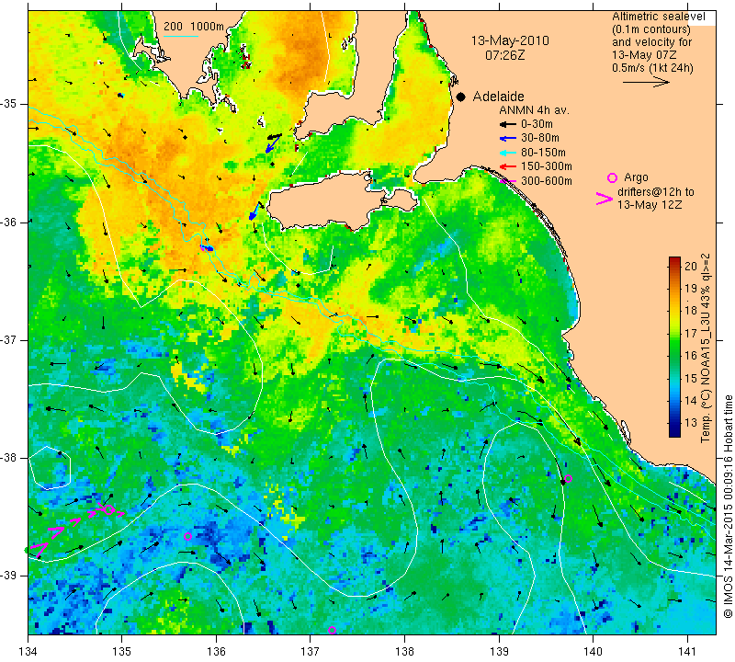735x662 pixels.
Task: Click the x-axis label 141
Action: [687, 651]
